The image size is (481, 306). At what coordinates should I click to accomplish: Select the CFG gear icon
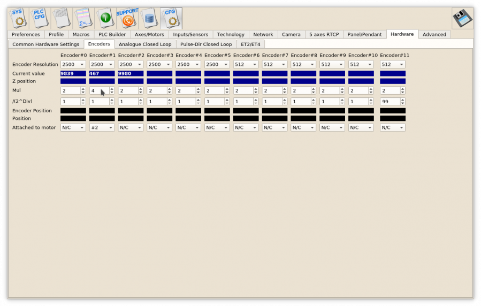[x=171, y=18]
